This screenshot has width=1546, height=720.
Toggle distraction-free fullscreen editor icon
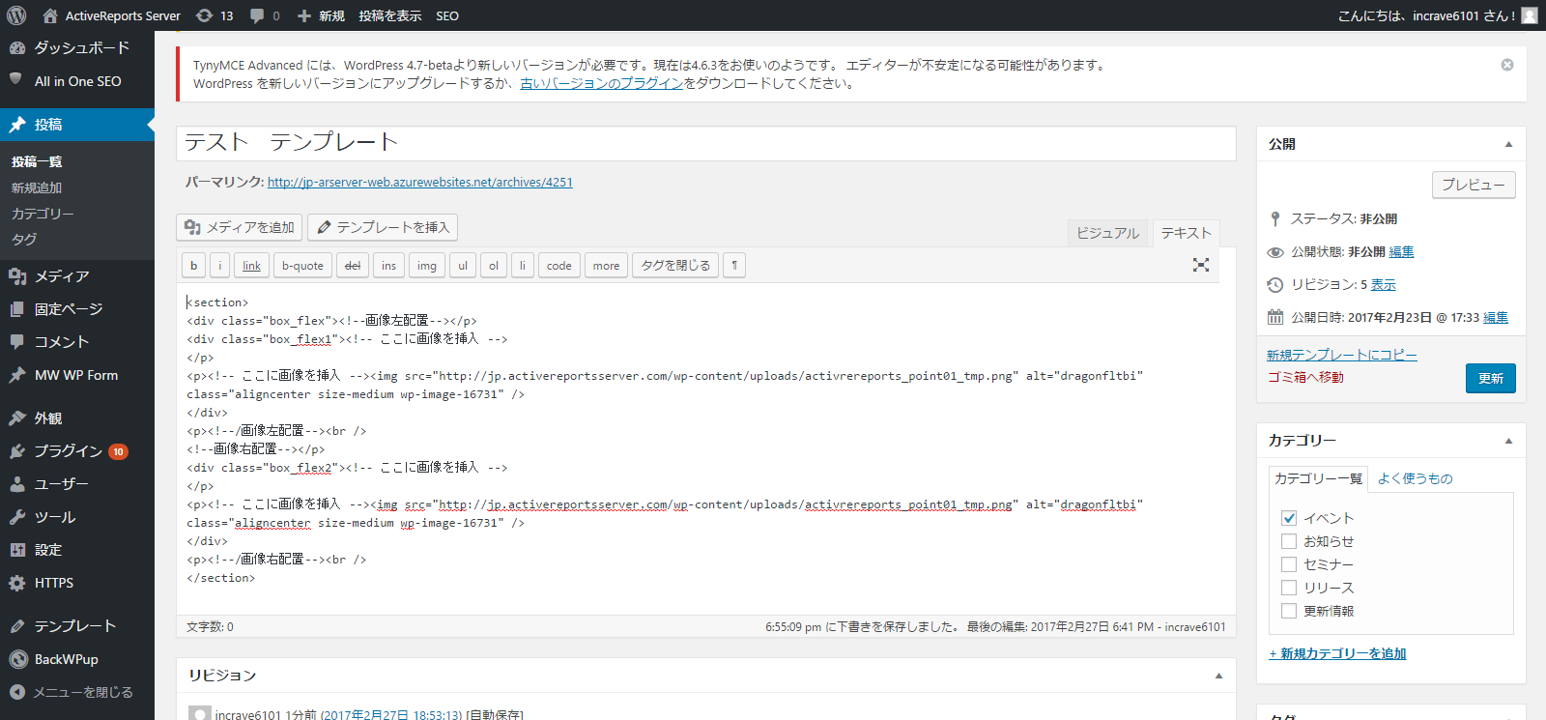point(1201,265)
